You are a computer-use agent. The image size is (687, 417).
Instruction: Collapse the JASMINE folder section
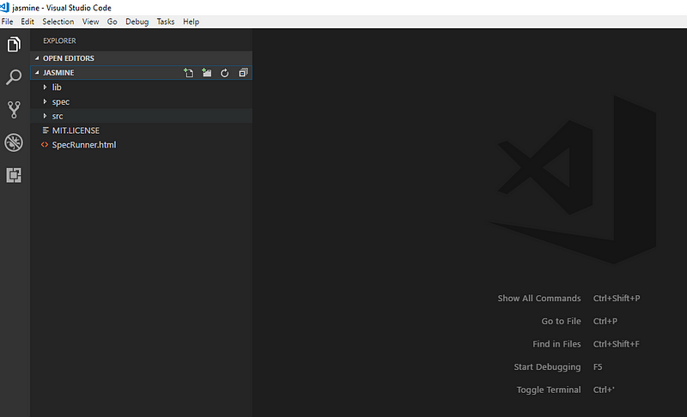pyautogui.click(x=37, y=73)
